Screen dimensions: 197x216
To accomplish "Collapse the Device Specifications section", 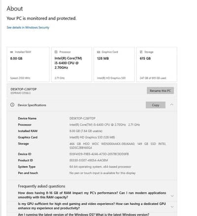I will tap(171, 104).
